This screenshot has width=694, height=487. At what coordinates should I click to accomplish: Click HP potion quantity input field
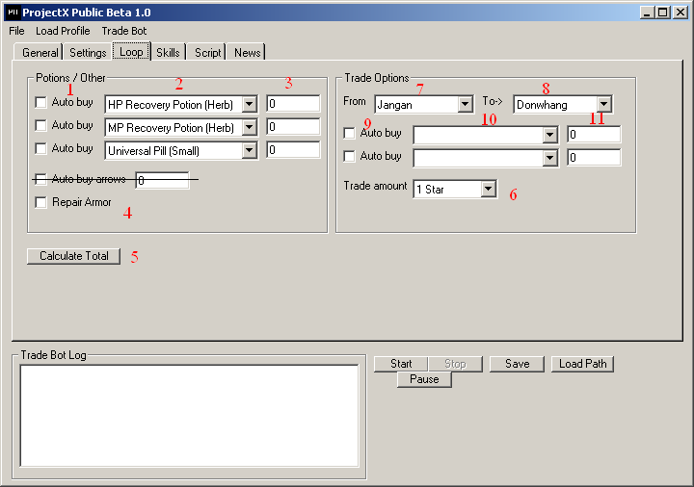pos(293,104)
